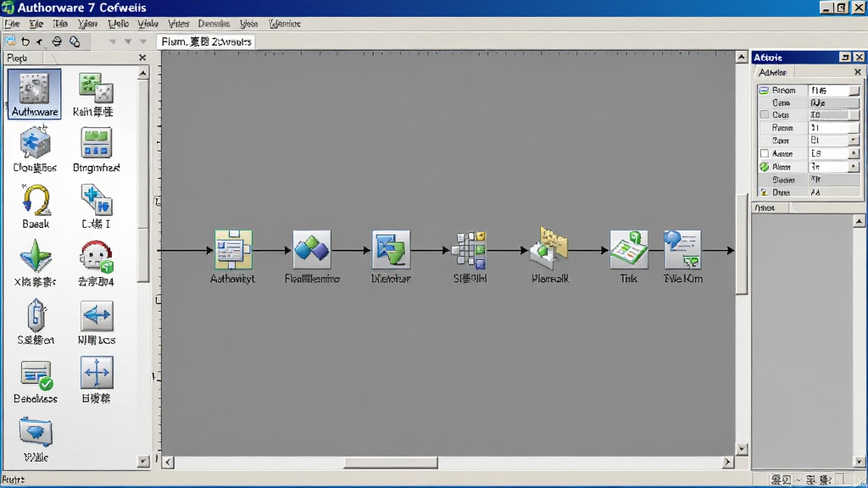Open the first menu in the menu bar

[x=12, y=24]
